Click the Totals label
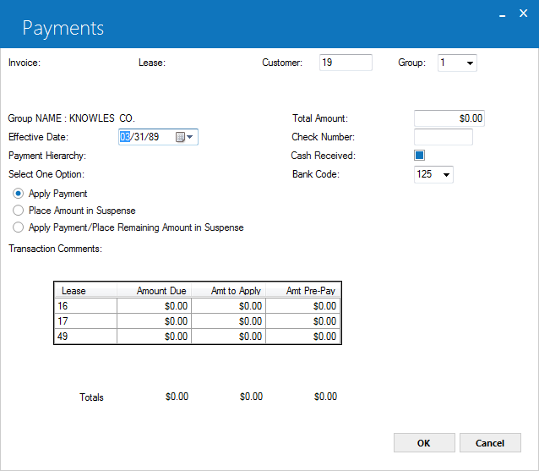The height and width of the screenshot is (471, 539). pos(91,397)
